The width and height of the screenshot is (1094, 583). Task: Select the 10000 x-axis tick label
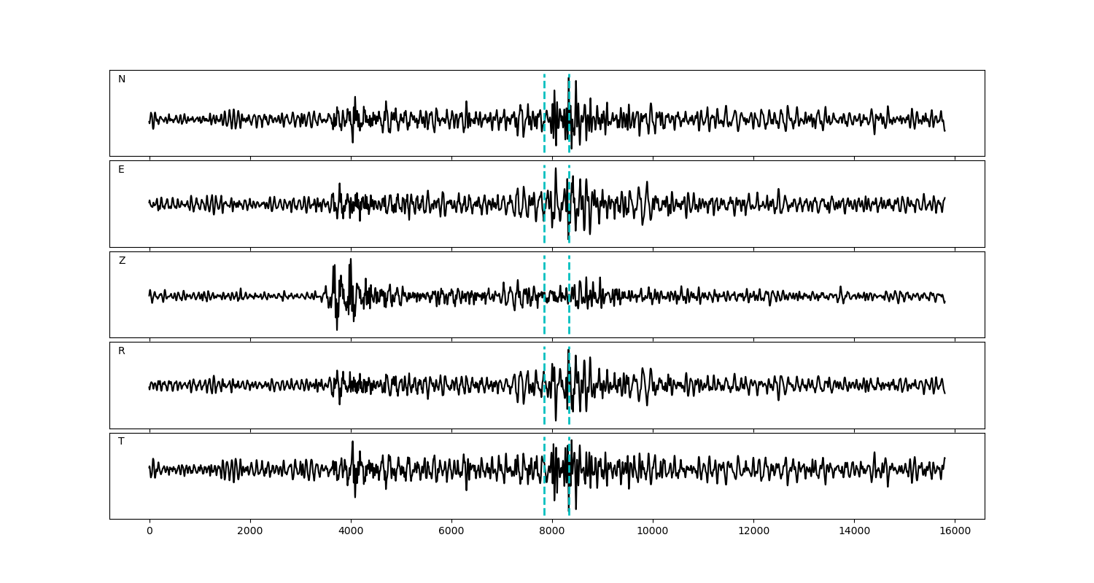tap(653, 532)
